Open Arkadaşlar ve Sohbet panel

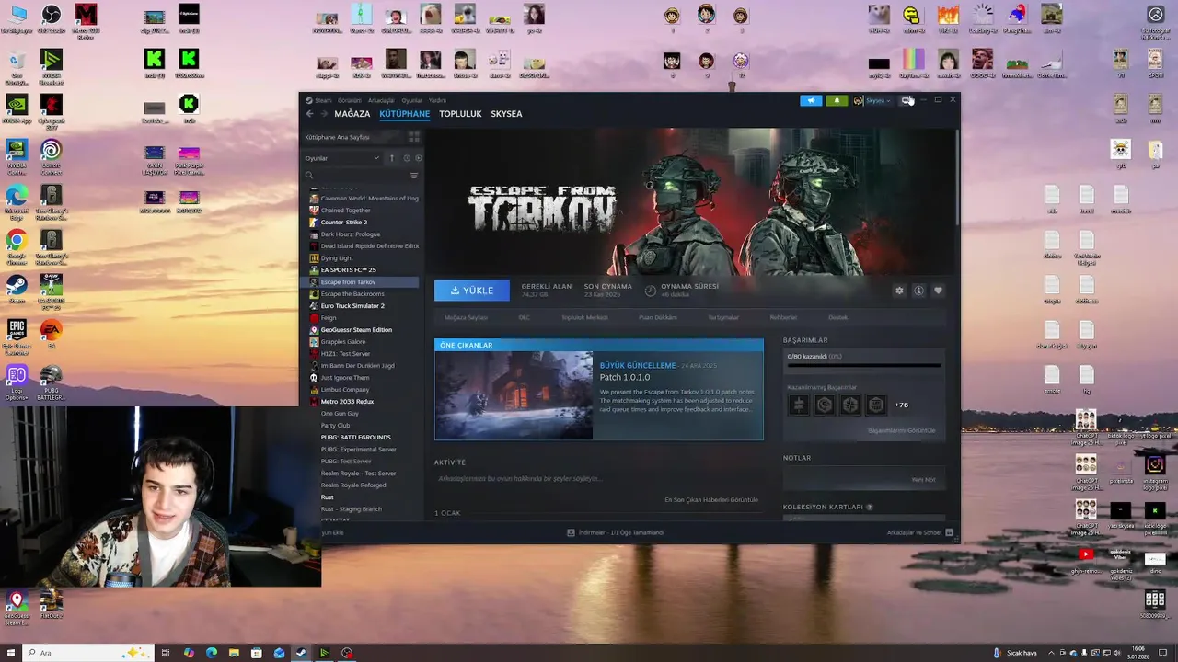click(x=920, y=532)
